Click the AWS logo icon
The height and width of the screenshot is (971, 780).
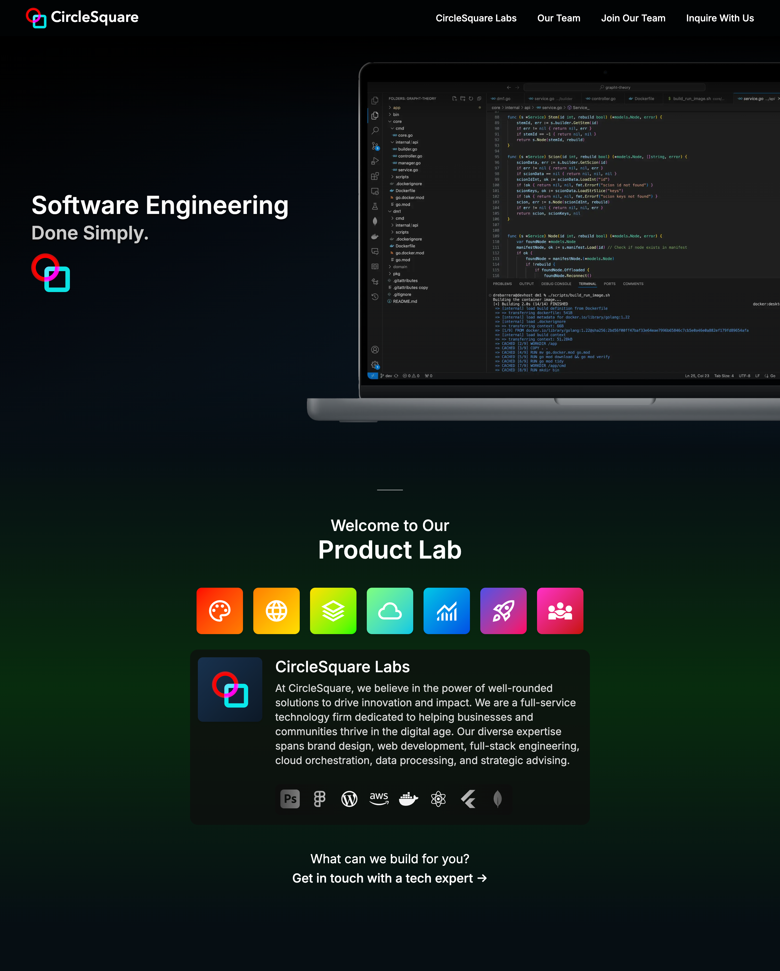point(379,799)
